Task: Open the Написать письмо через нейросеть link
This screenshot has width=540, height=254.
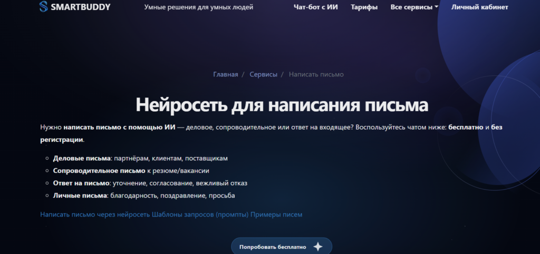Action: [95, 214]
